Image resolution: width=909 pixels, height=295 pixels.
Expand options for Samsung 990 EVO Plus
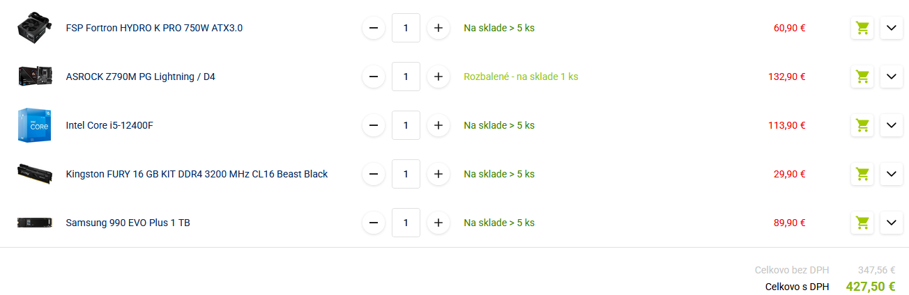coord(891,223)
